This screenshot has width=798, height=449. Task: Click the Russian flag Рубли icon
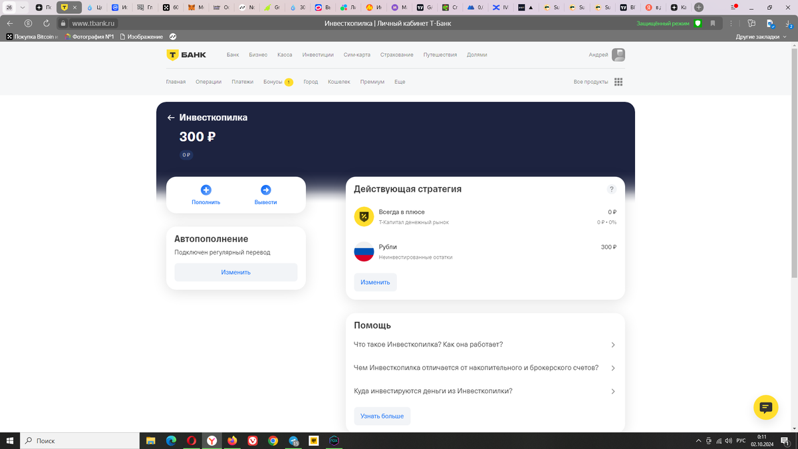tap(364, 251)
